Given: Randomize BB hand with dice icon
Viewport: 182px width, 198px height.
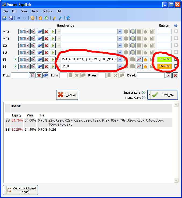Looking at the screenshot, I should pos(40,66).
